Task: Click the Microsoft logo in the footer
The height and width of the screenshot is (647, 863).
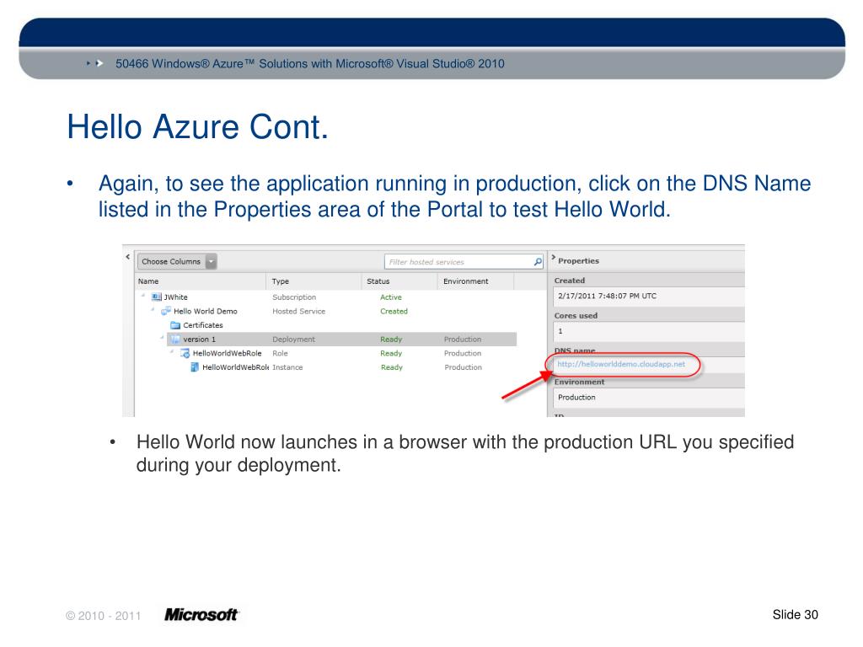Action: coord(201,614)
